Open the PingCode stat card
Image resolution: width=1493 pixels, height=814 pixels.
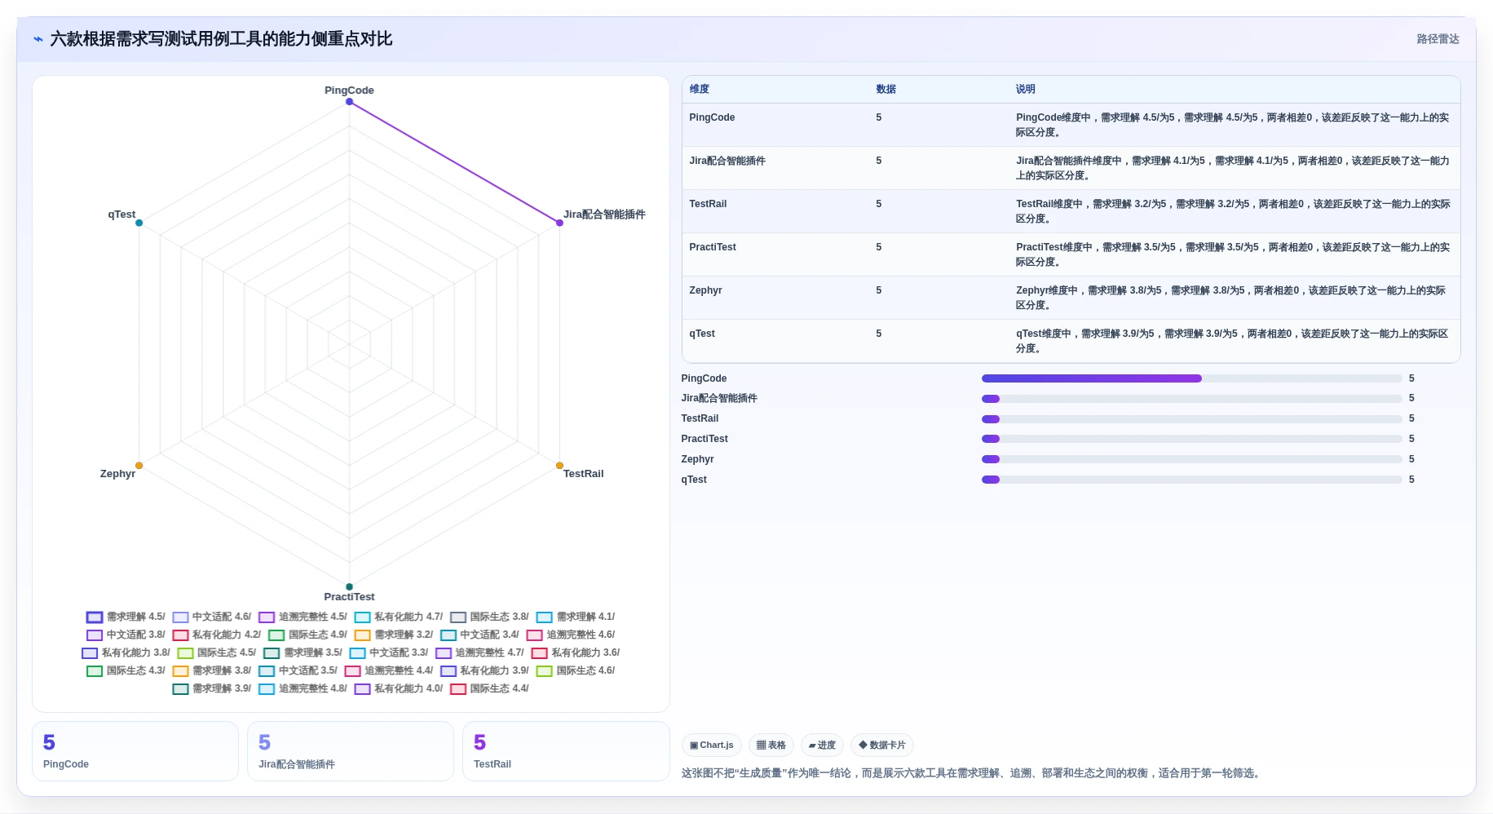[x=135, y=751]
